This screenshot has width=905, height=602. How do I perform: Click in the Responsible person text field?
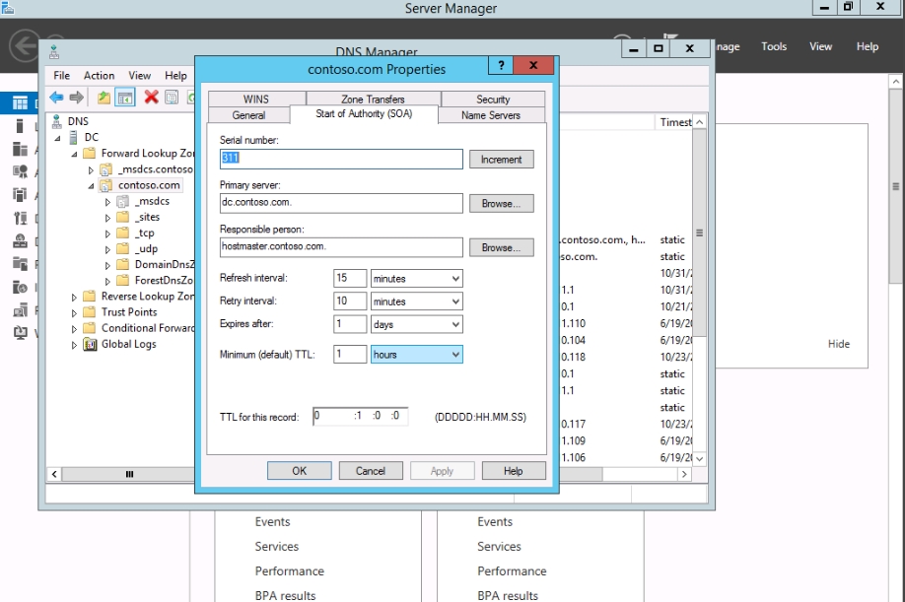(340, 247)
